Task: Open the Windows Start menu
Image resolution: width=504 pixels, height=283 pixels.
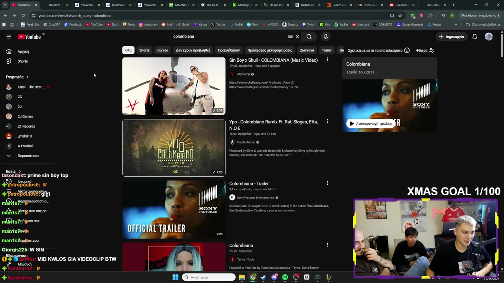Action: pos(175,277)
